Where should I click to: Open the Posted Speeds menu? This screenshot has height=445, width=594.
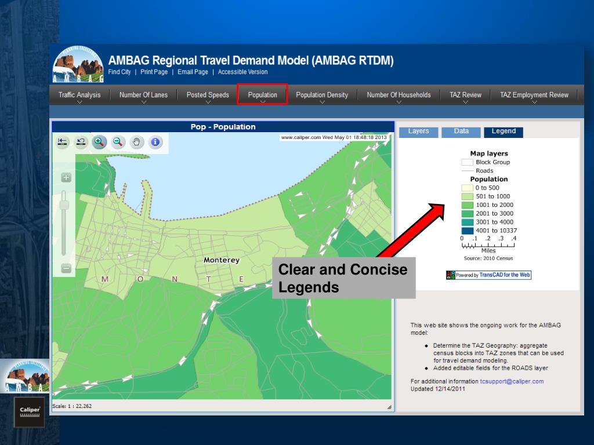point(208,95)
